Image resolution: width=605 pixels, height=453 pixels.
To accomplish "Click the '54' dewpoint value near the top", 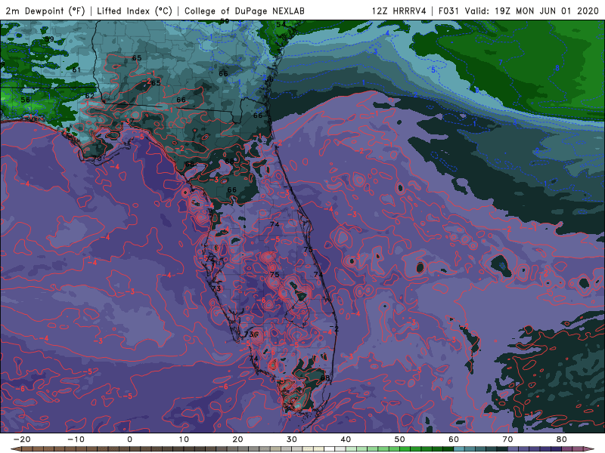I will [x=281, y=25].
